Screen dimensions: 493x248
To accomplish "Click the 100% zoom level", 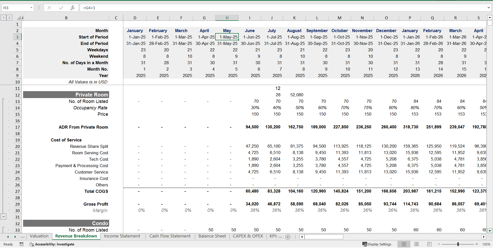I will 486,244.
